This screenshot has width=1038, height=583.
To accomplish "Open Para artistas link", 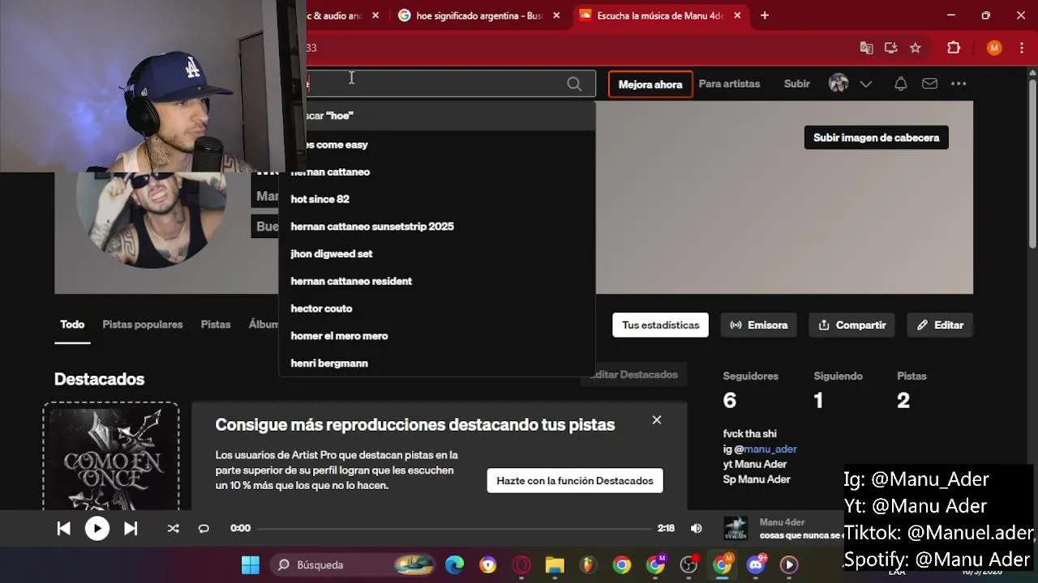I will coord(729,83).
